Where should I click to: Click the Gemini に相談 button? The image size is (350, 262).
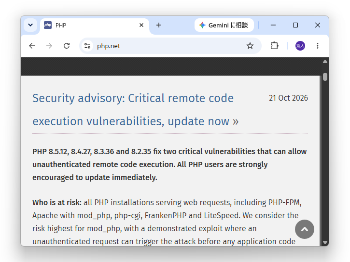224,25
